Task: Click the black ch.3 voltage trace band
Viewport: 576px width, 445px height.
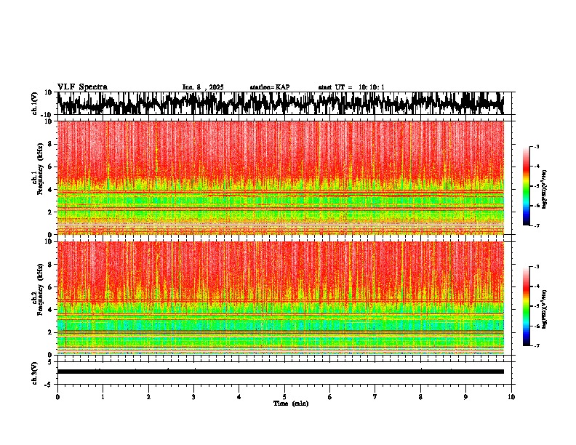Action: tap(280, 372)
